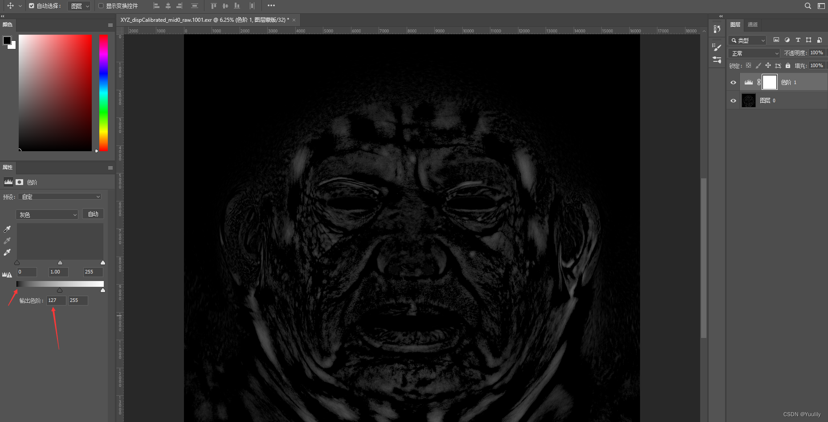828x422 pixels.
Task: Toggle pixel layer filter icon
Action: point(776,40)
